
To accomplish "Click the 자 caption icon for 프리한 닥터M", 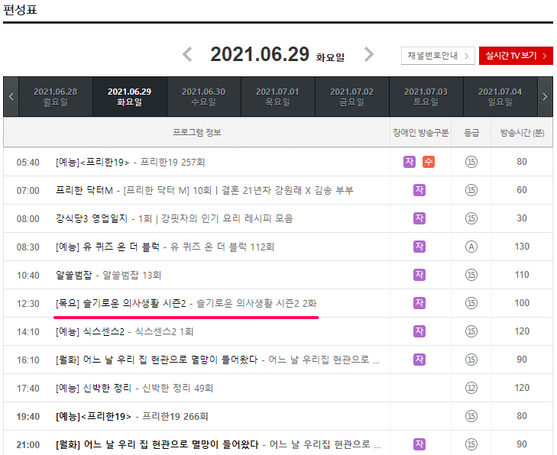I will pos(419,190).
